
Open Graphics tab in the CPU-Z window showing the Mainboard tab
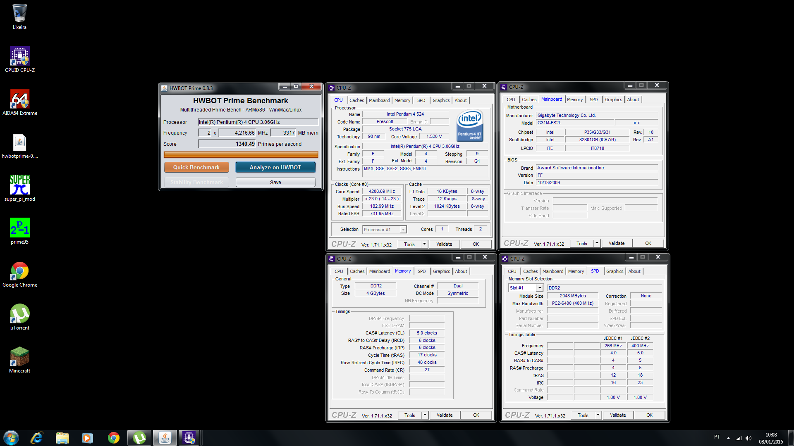pyautogui.click(x=613, y=100)
